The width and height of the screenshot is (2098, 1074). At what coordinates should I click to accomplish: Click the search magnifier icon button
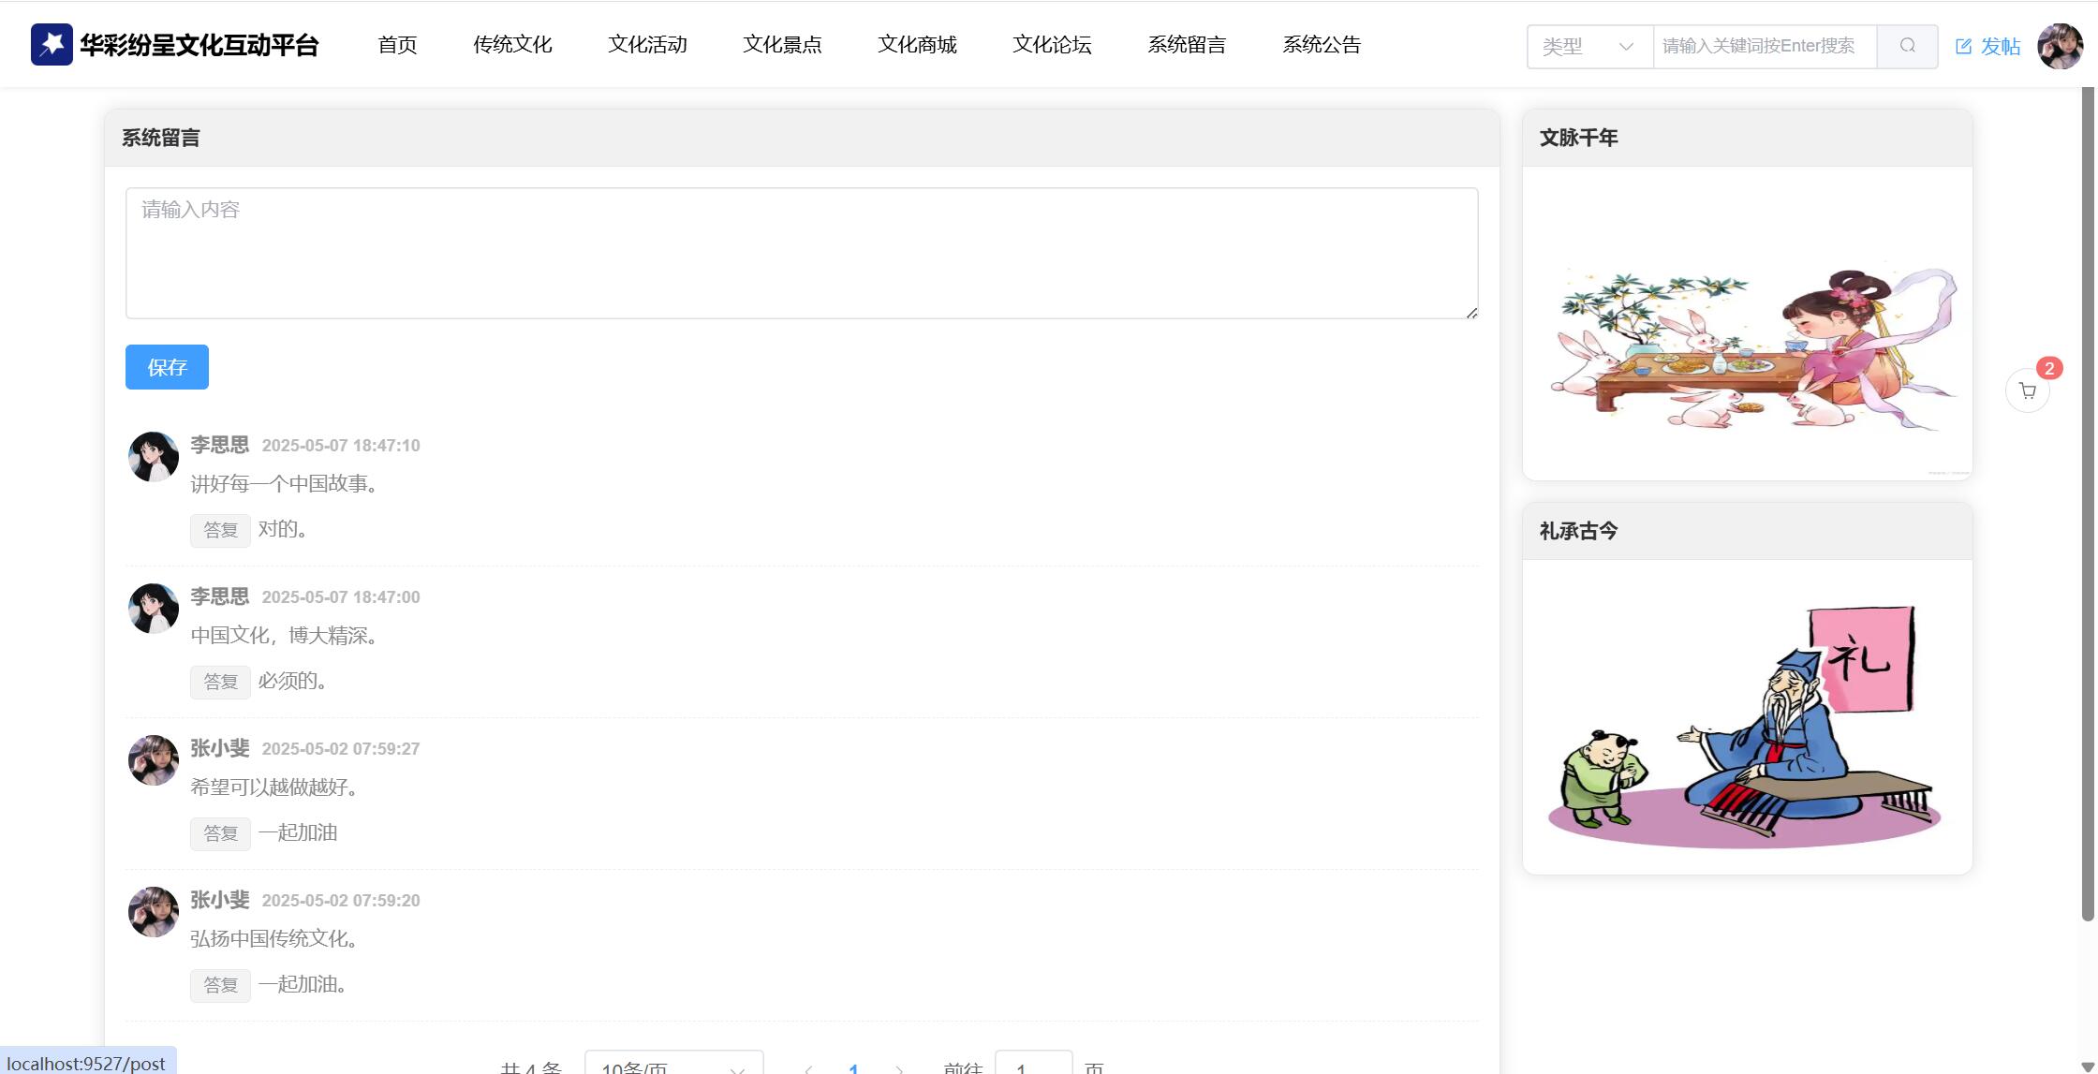pyautogui.click(x=1907, y=46)
